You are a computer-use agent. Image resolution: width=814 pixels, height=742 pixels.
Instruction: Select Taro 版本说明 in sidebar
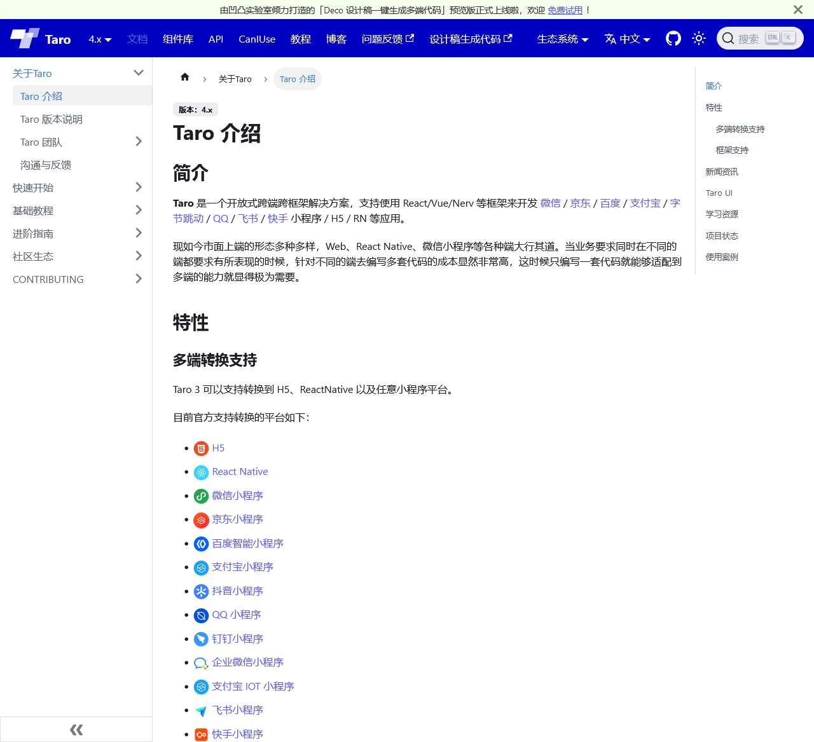coord(82,119)
